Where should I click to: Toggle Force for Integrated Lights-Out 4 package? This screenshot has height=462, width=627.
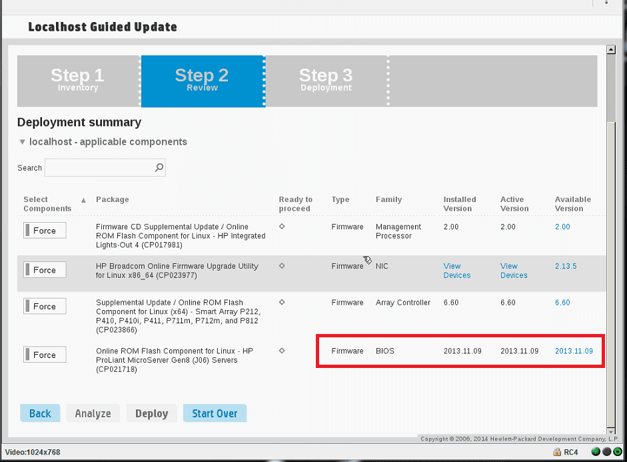(x=45, y=231)
